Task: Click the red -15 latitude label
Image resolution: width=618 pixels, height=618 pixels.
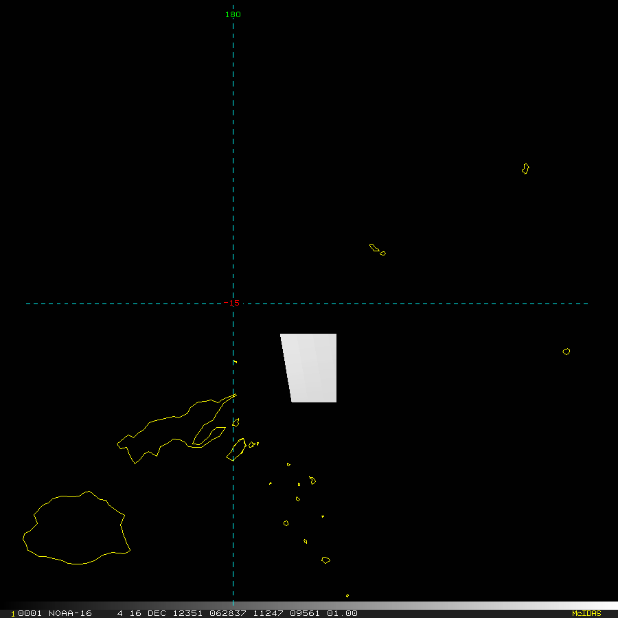Action: [x=232, y=303]
